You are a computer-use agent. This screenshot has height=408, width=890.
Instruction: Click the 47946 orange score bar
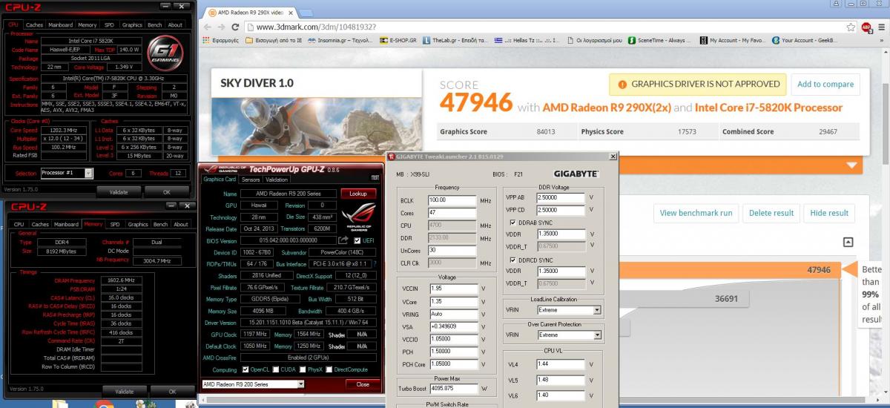pos(728,270)
